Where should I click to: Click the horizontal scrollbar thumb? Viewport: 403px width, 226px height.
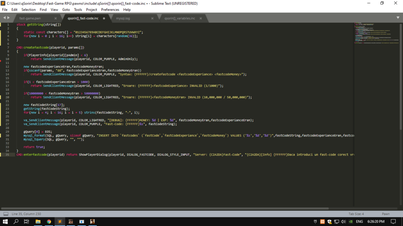(x=165, y=208)
